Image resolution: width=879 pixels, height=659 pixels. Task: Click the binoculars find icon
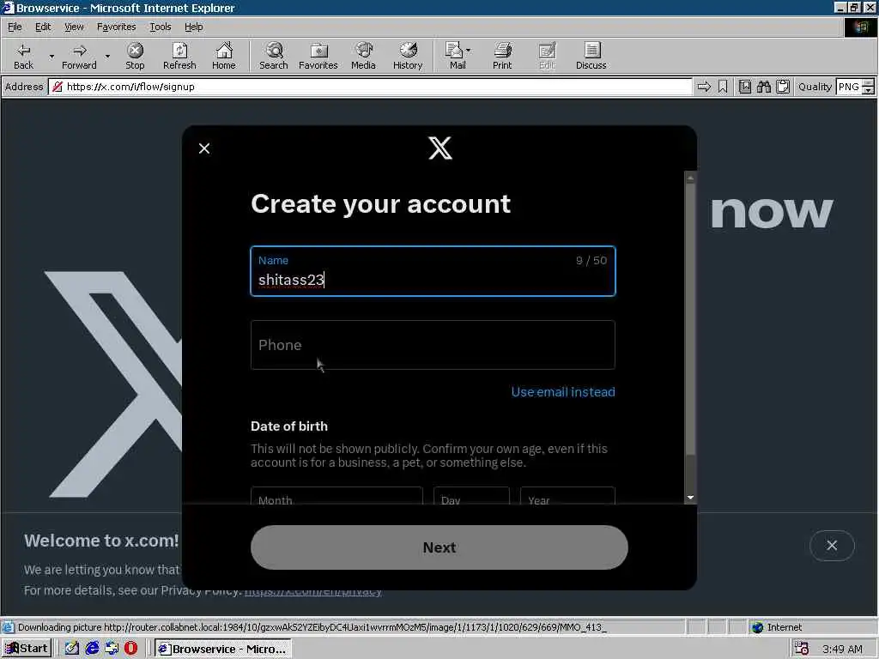click(x=763, y=87)
